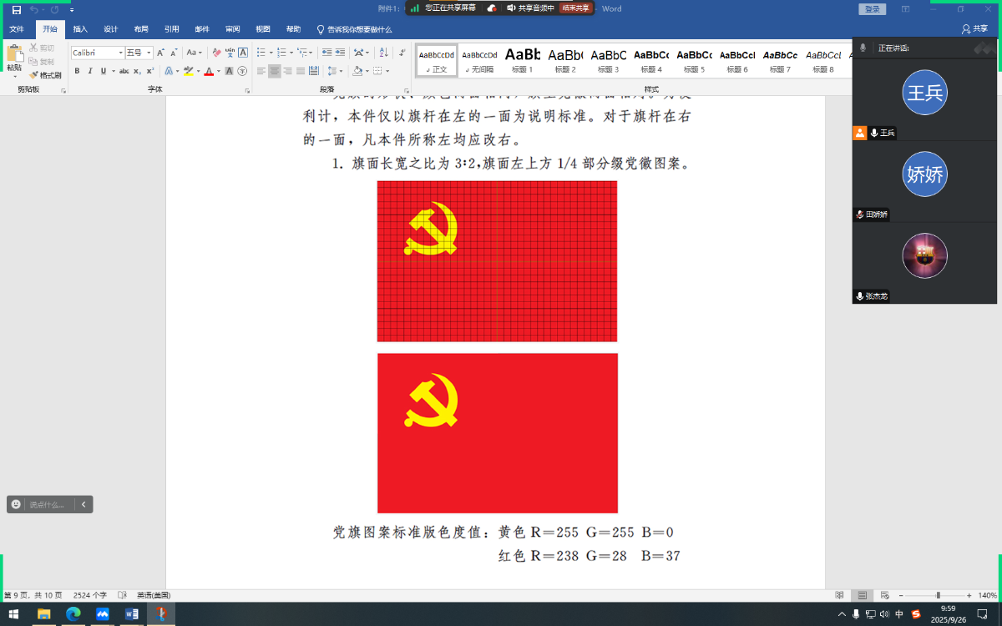Click the Save icon in title bar
This screenshot has height=626, width=1002.
16,9
